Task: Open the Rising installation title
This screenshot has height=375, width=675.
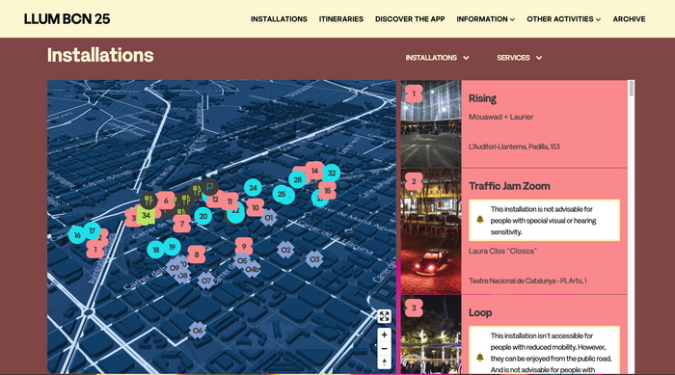Action: (x=482, y=98)
